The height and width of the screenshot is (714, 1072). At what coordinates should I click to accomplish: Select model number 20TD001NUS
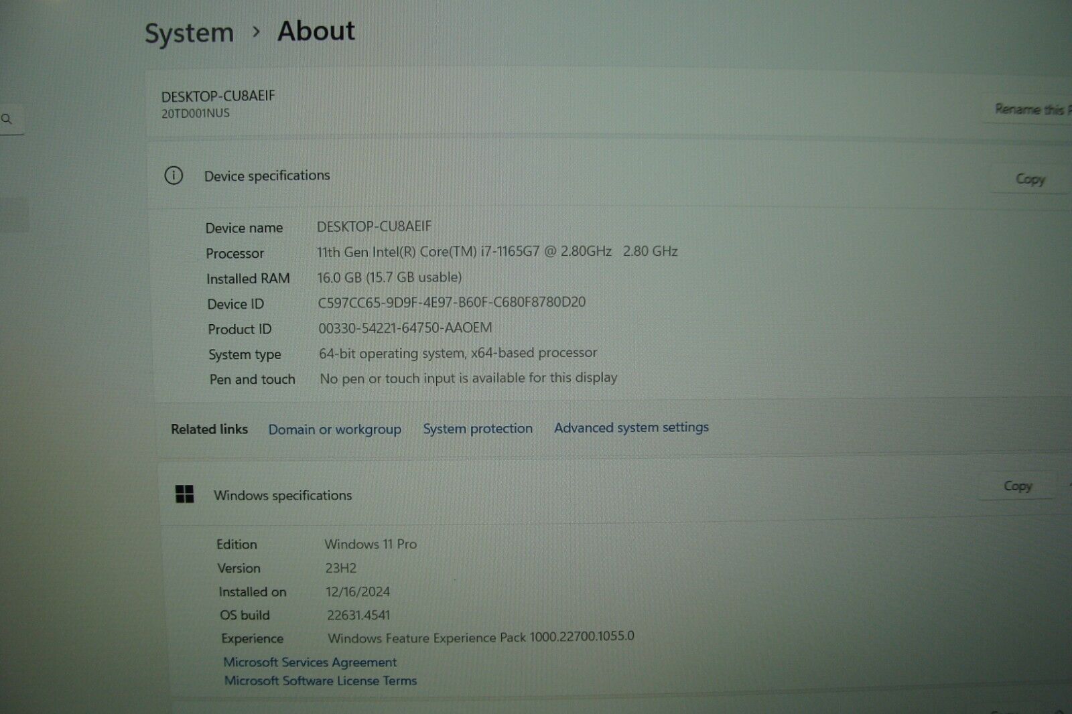tap(196, 113)
